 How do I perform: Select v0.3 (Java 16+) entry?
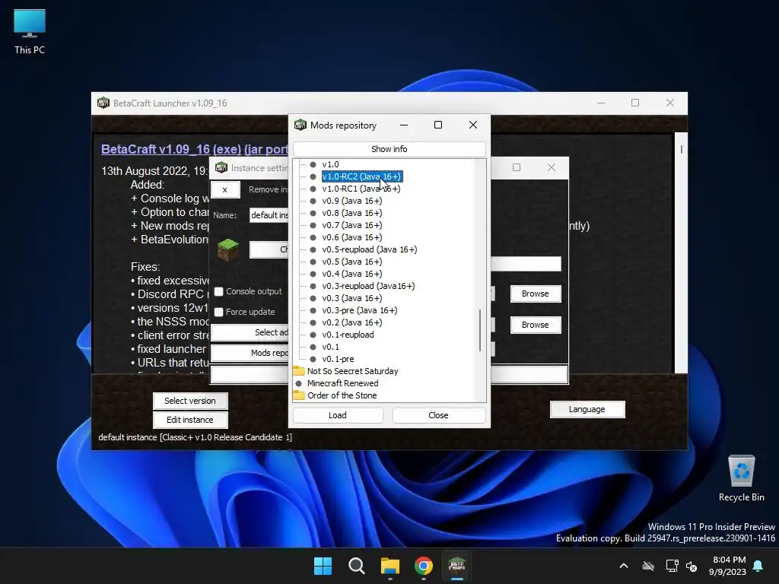pos(352,298)
